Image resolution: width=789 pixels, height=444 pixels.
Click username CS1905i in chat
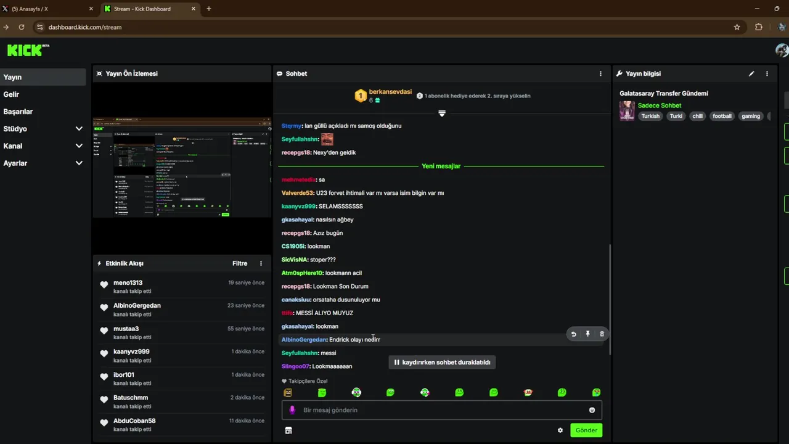coord(293,247)
